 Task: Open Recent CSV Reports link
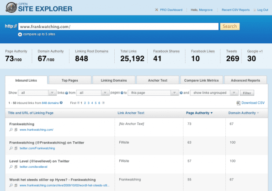click(235, 10)
